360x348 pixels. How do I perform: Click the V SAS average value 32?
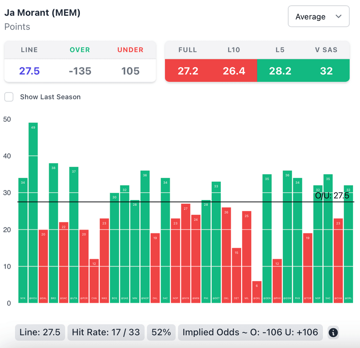click(x=326, y=71)
